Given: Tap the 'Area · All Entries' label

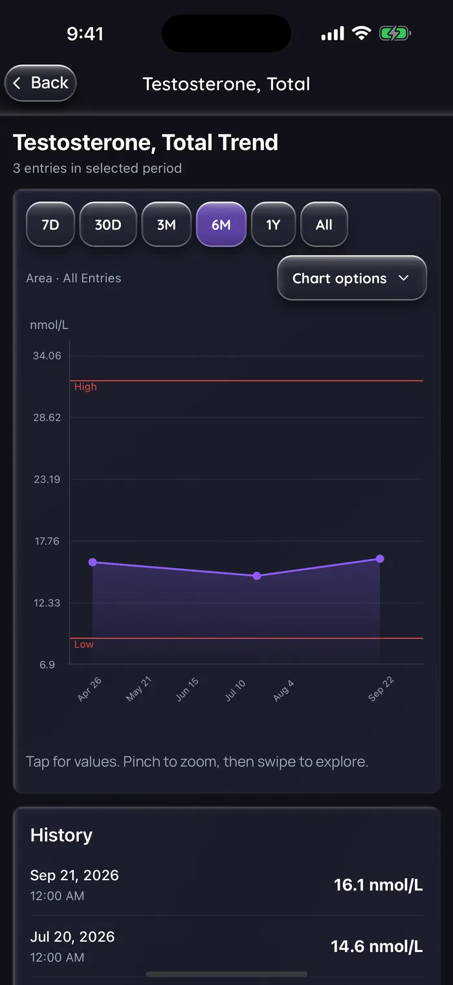Looking at the screenshot, I should (x=74, y=278).
